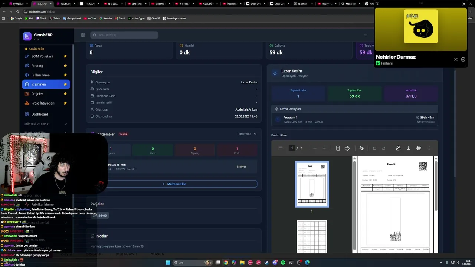Open Spotify from the taskbar
The height and width of the screenshot is (267, 475).
[x=283, y=263]
